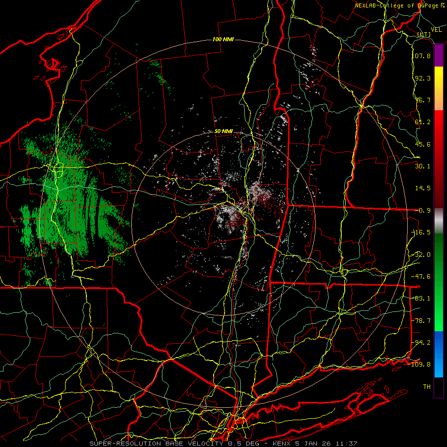Click the blue segment of the color bar
Viewport: 447px width, 447px height.
[x=439, y=354]
